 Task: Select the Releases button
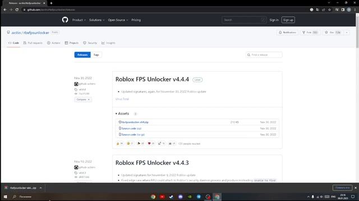pos(82,55)
